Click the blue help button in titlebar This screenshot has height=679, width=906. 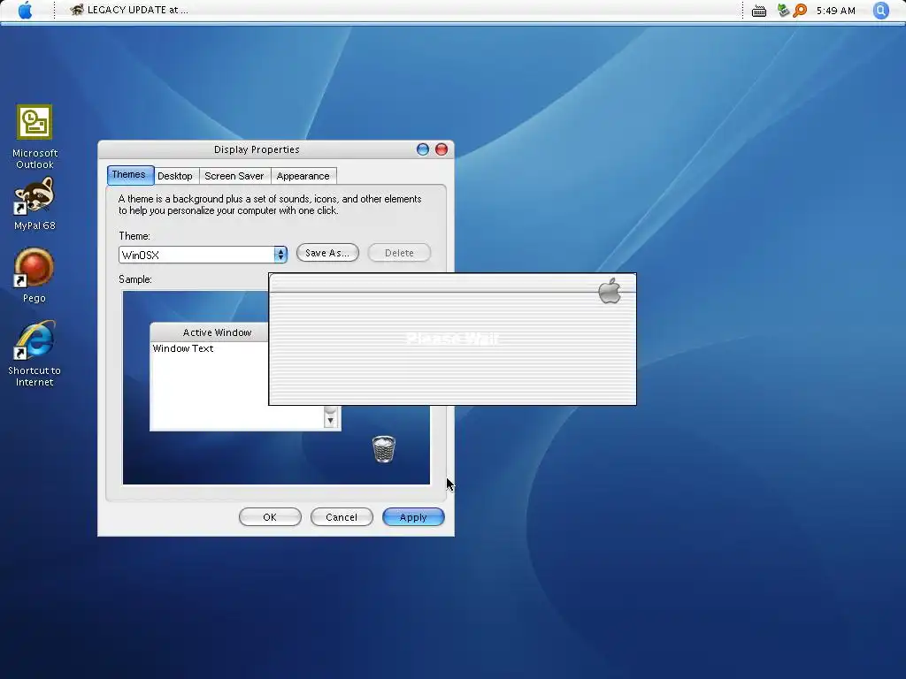pyautogui.click(x=422, y=149)
